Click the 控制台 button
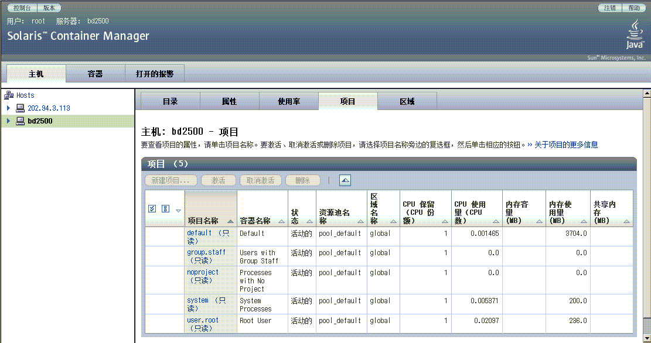The width and height of the screenshot is (651, 343). [22, 8]
